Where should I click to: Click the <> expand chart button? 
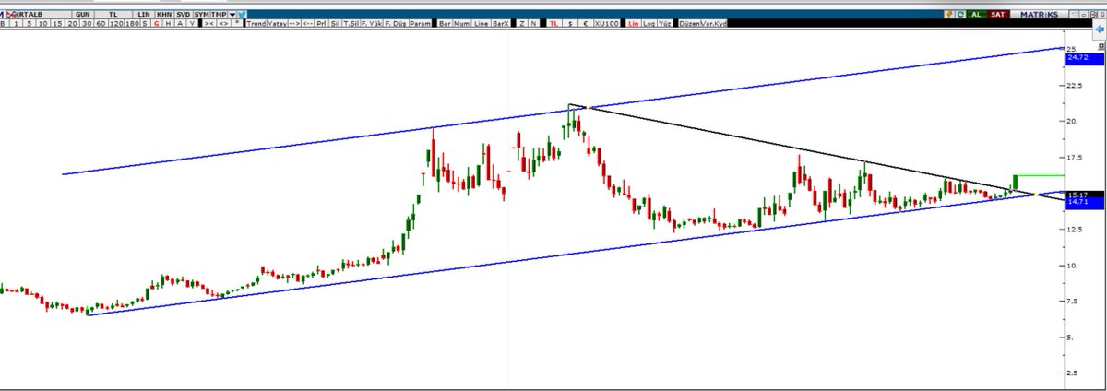click(x=224, y=23)
